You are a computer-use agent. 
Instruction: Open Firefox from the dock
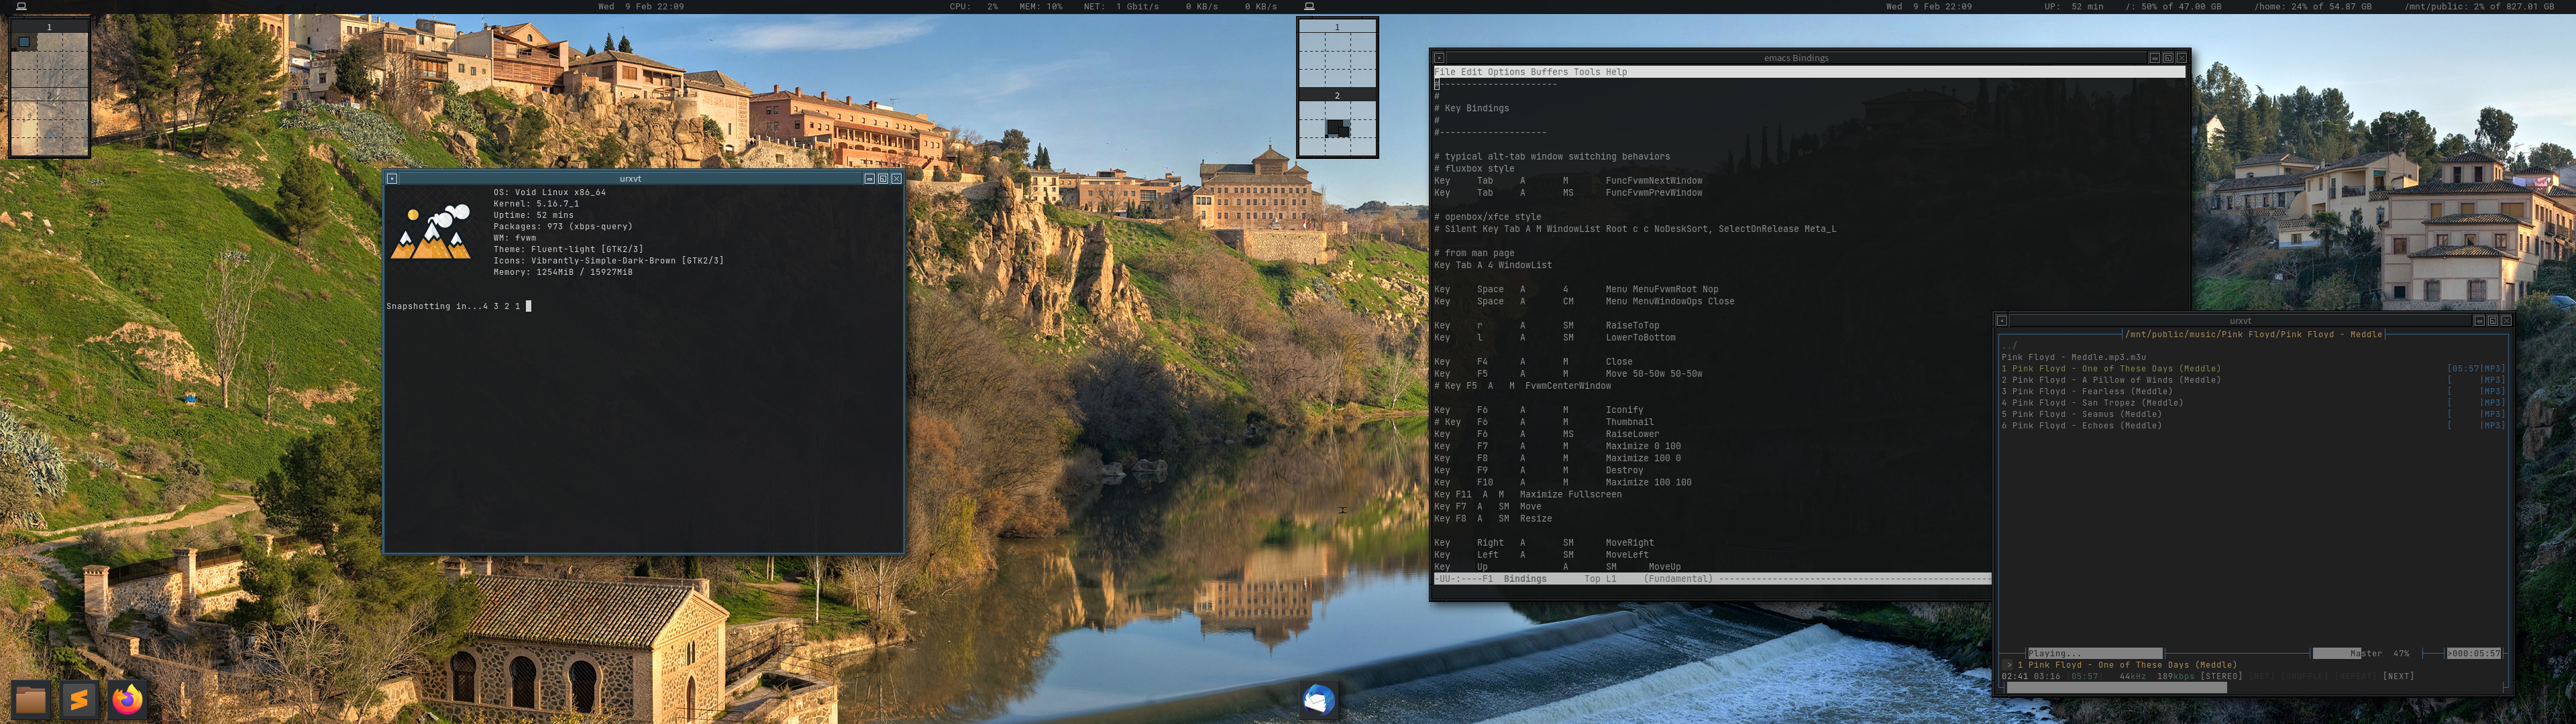tap(127, 699)
